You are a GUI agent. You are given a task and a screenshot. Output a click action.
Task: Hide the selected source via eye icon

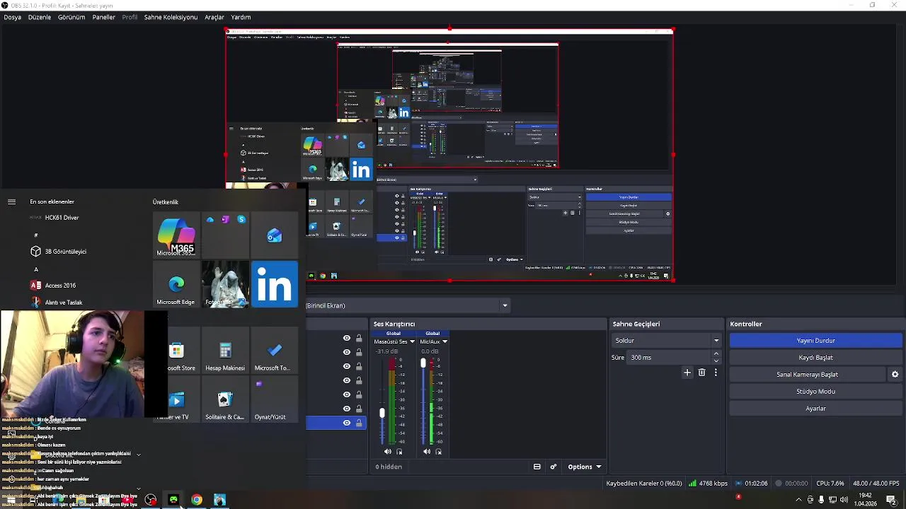[347, 423]
